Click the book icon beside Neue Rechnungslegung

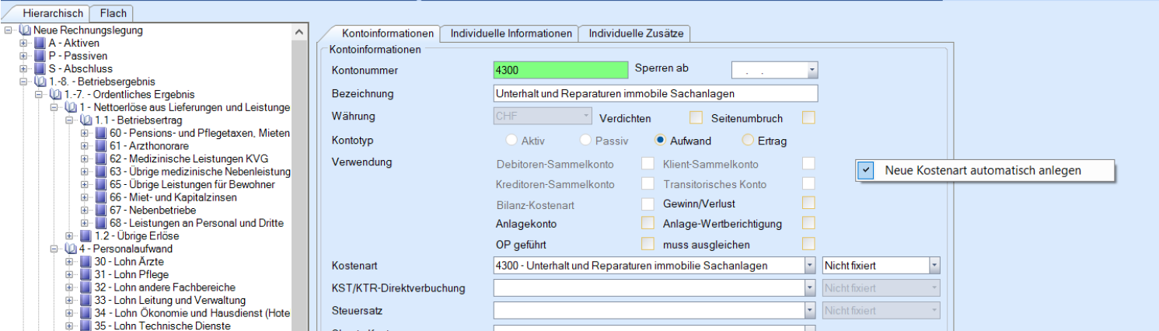point(25,30)
